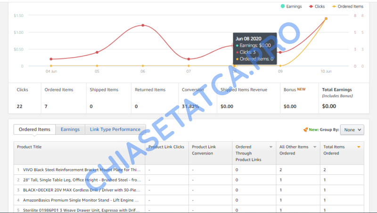Sort by Total Items Ordered arrow
The width and height of the screenshot is (377, 213).
359,147
